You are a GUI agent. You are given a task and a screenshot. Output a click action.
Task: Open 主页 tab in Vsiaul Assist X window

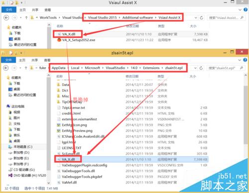(22, 10)
